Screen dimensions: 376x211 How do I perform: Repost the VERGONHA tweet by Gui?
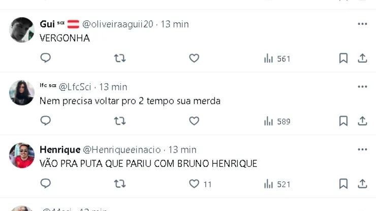(x=120, y=58)
